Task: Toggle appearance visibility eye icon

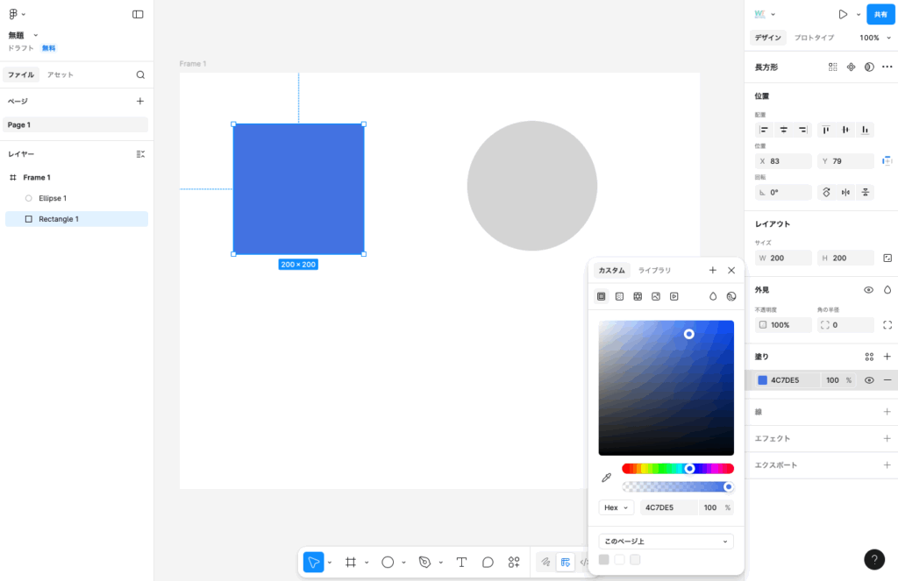Action: (868, 290)
